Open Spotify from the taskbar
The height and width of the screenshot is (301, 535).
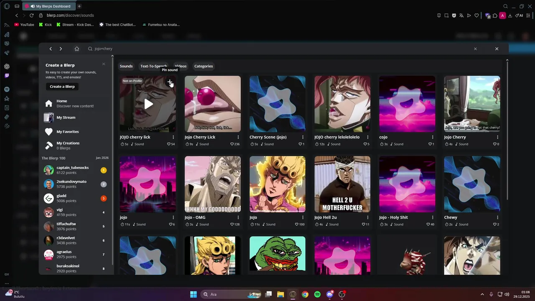(317, 294)
